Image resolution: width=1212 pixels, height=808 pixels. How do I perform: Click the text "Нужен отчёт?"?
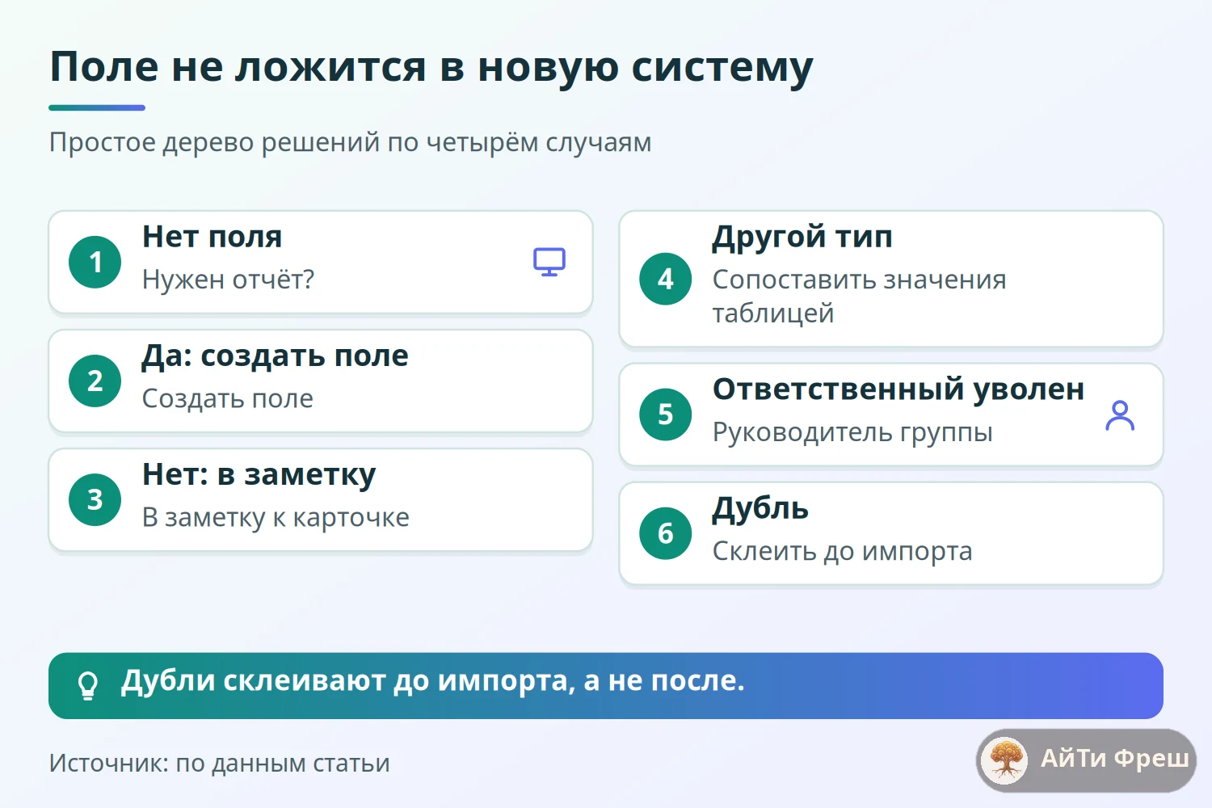click(x=228, y=280)
